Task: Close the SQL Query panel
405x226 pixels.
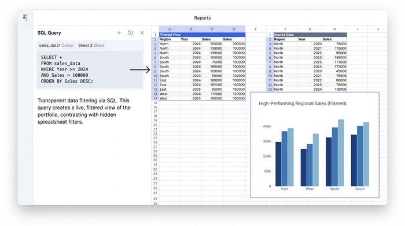Action: [x=142, y=33]
